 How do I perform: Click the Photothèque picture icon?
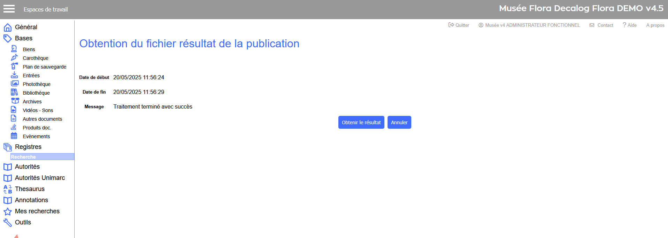pos(14,84)
